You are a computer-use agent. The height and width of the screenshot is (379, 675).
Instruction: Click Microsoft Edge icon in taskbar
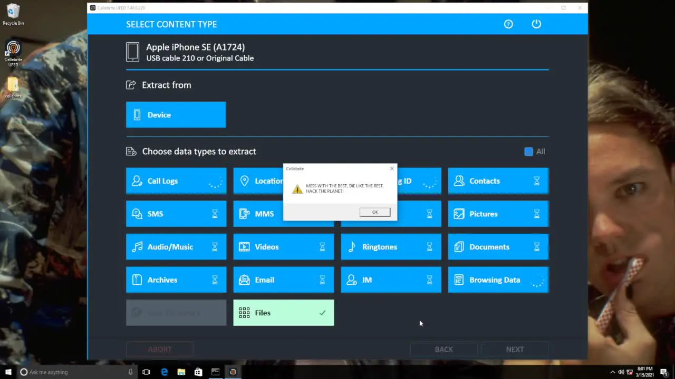click(164, 372)
